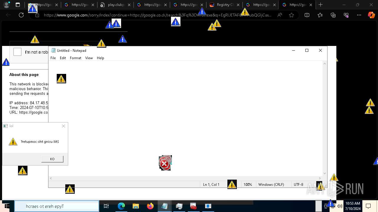Viewport: 378px width, 212px height.
Task: Open Task View from taskbar
Action: 106,206
